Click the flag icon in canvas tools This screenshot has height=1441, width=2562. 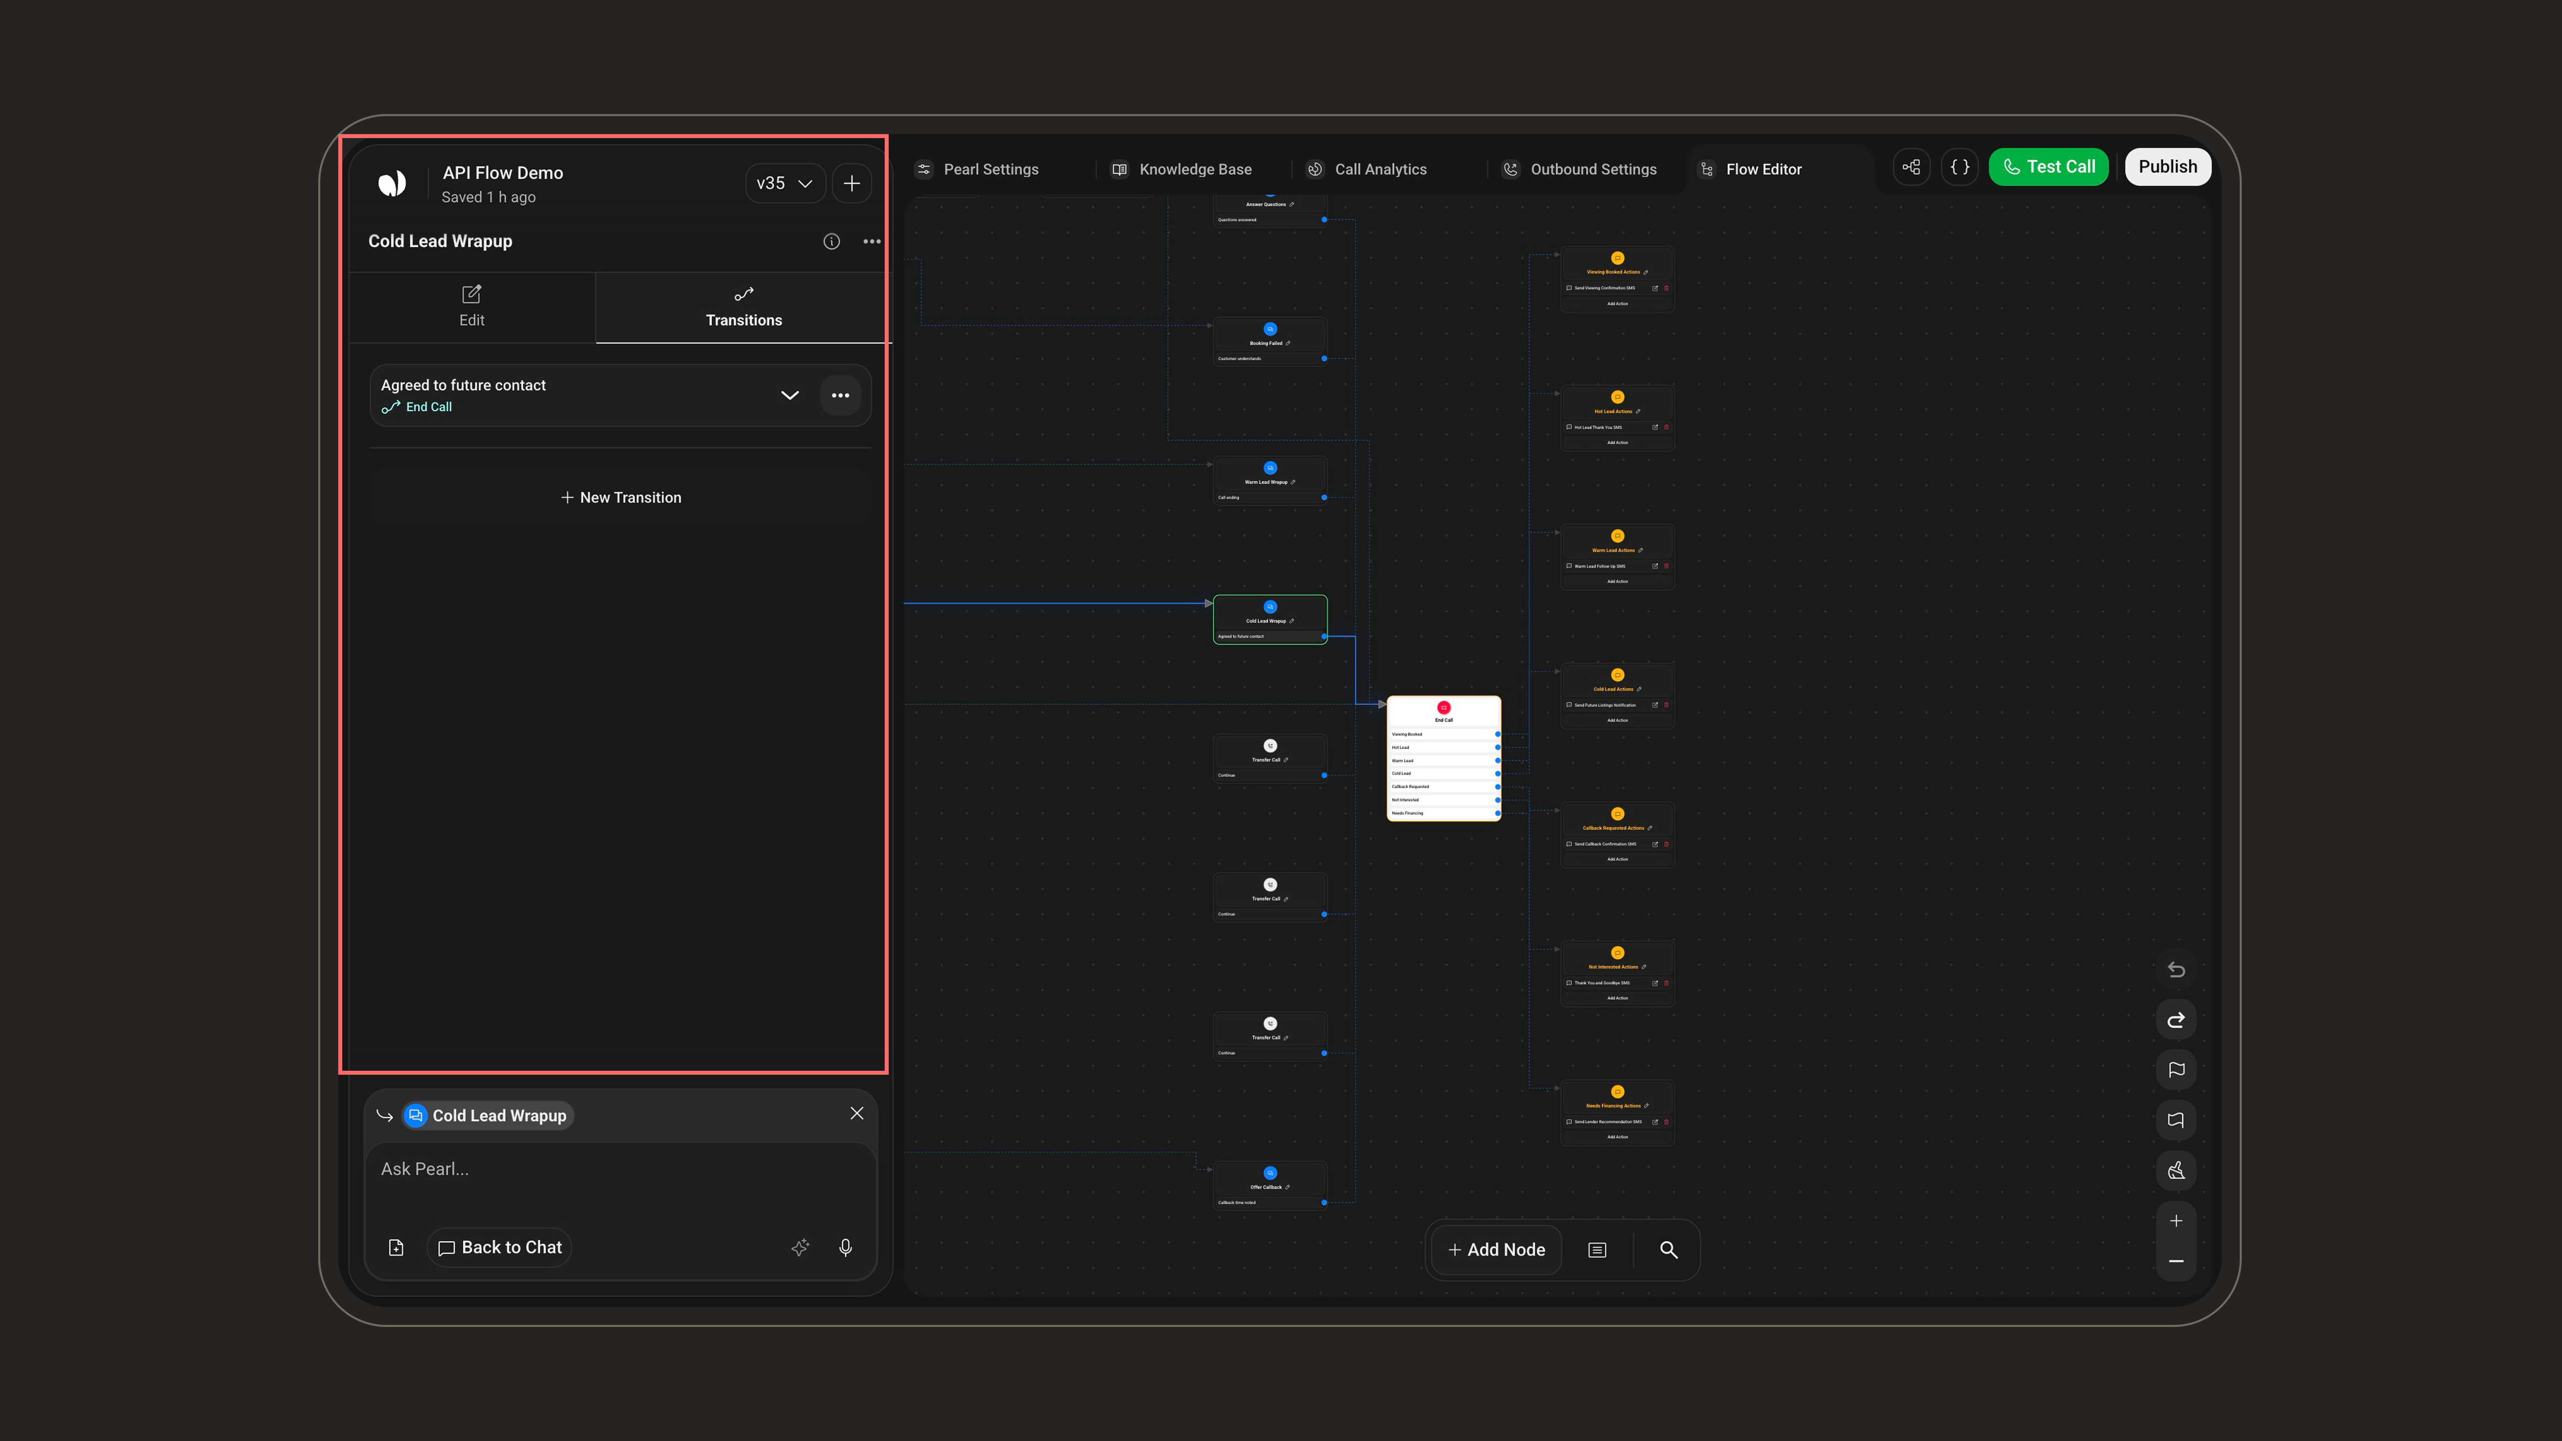click(2176, 1070)
